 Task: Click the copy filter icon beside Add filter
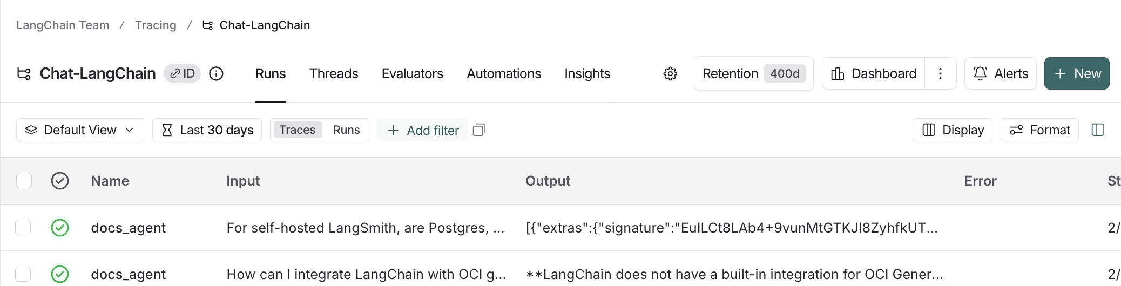479,130
